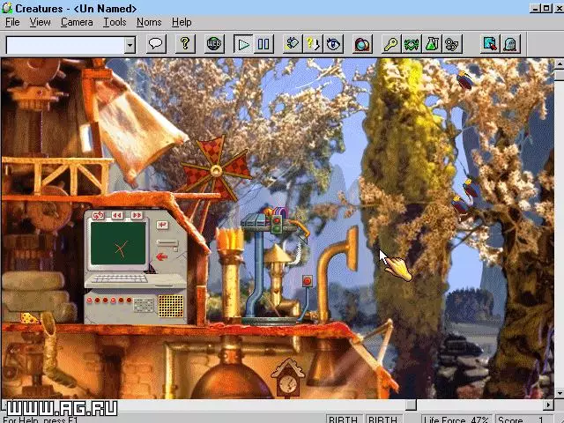Click the curved brass pipe horn
This screenshot has height=423, width=564.
tap(338, 274)
